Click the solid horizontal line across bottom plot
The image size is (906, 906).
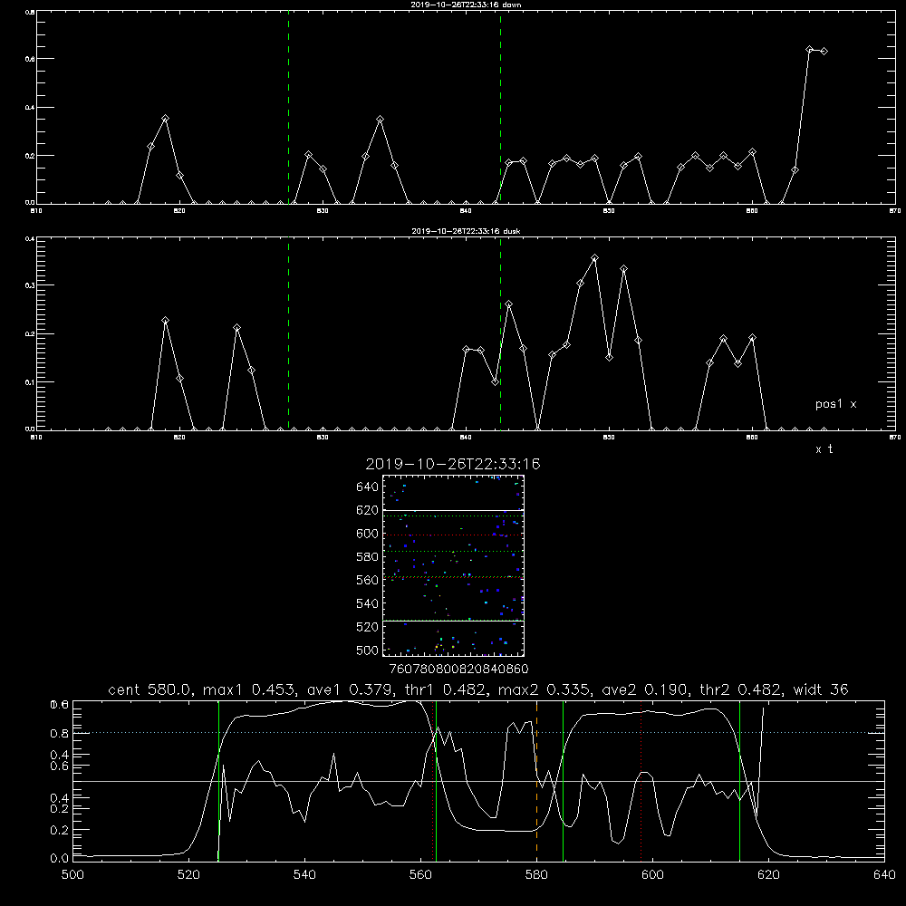pyautogui.click(x=478, y=781)
